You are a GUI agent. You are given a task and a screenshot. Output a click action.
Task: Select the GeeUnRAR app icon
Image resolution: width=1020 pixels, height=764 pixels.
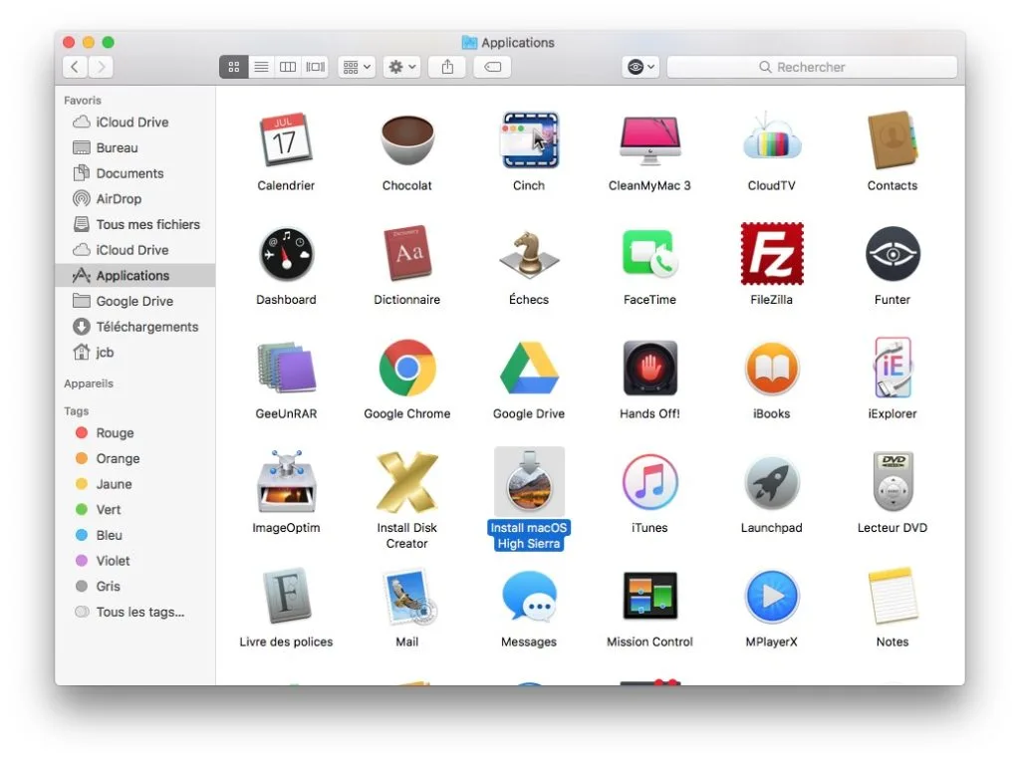[286, 368]
